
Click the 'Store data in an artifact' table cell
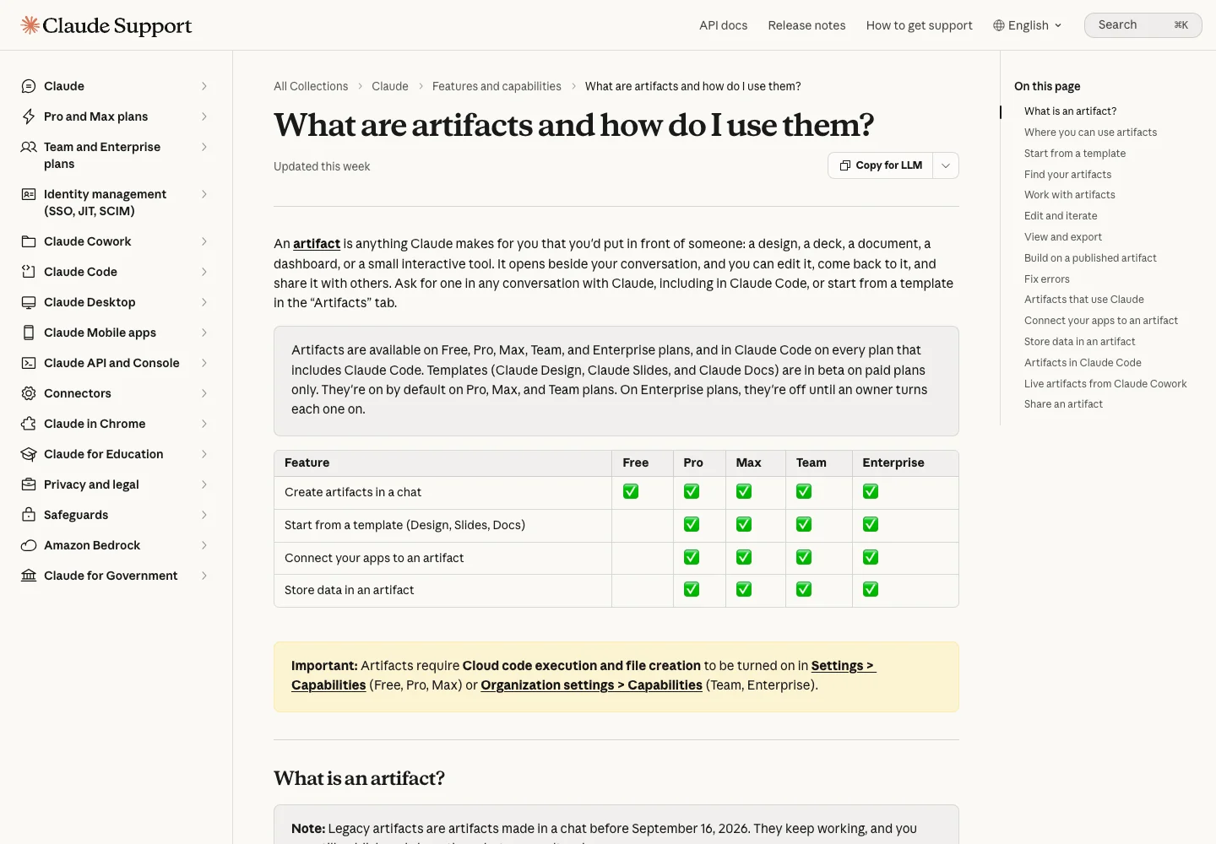click(x=442, y=591)
